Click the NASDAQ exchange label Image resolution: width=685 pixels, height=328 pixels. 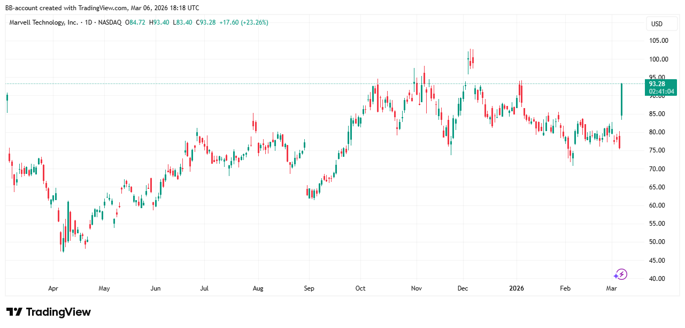point(110,22)
